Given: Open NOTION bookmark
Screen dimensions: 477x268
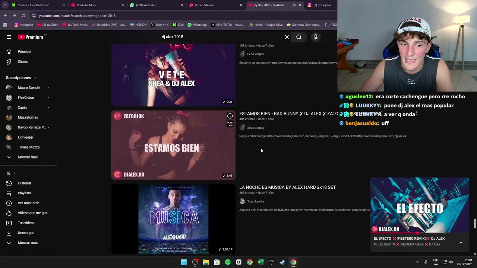Looking at the screenshot, I should coord(138,25).
